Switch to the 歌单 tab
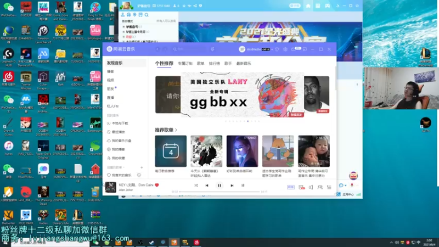The height and width of the screenshot is (247, 439). (x=201, y=64)
